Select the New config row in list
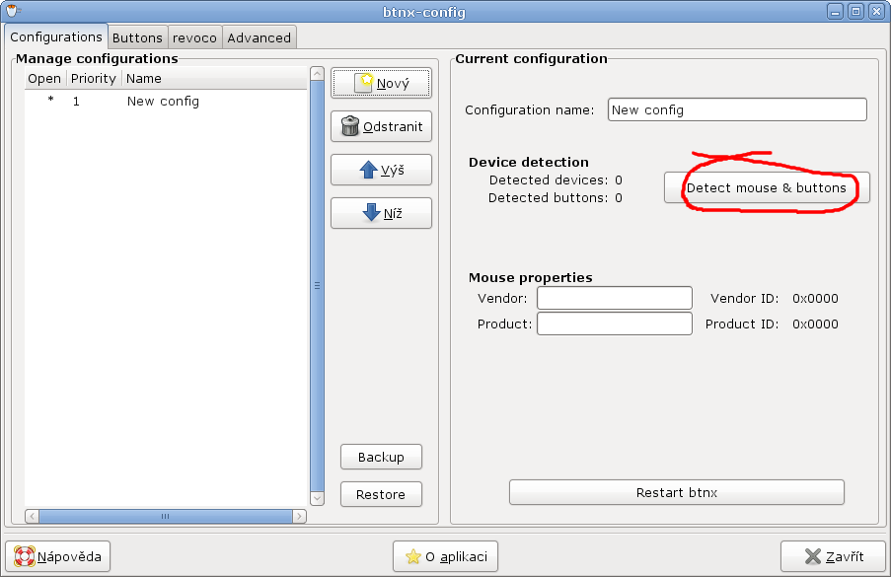891x577 pixels. pos(163,101)
